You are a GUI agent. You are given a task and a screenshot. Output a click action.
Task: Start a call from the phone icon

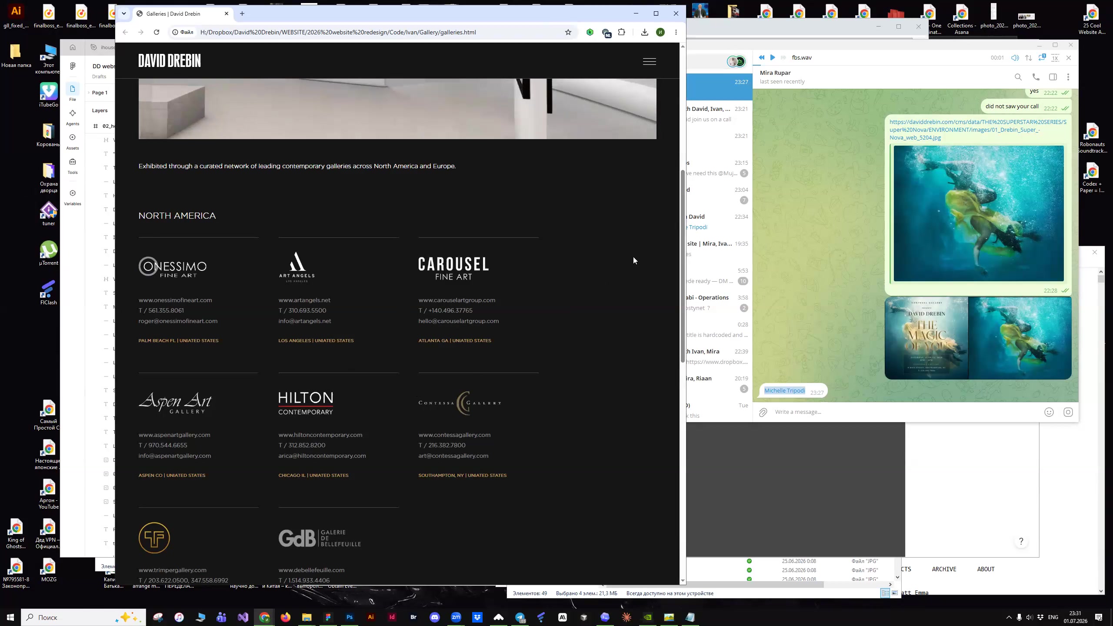click(x=1036, y=77)
